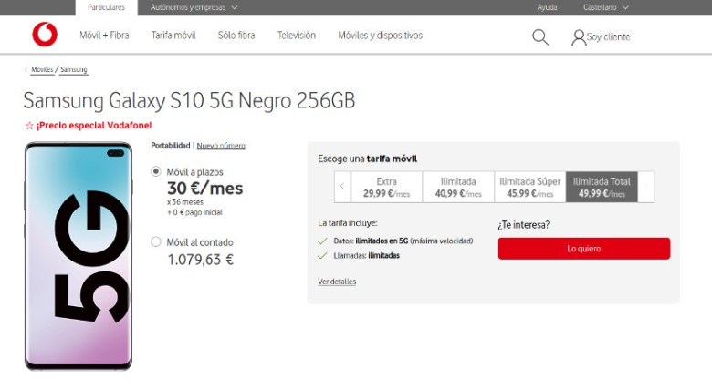Expand the Autónomos y empresas dropdown
Image resolution: width=712 pixels, height=389 pixels.
coord(196,7)
